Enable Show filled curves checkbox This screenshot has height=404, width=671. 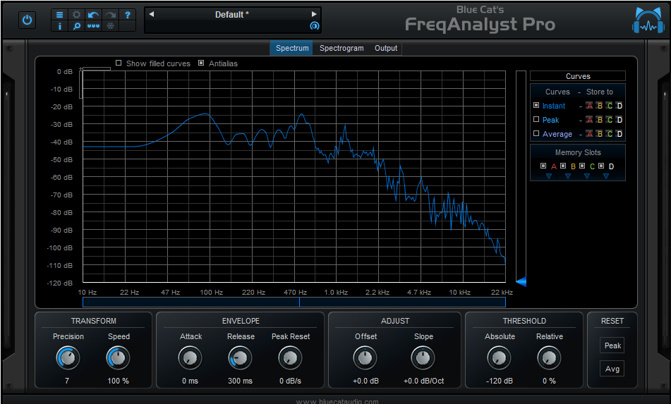pyautogui.click(x=119, y=63)
